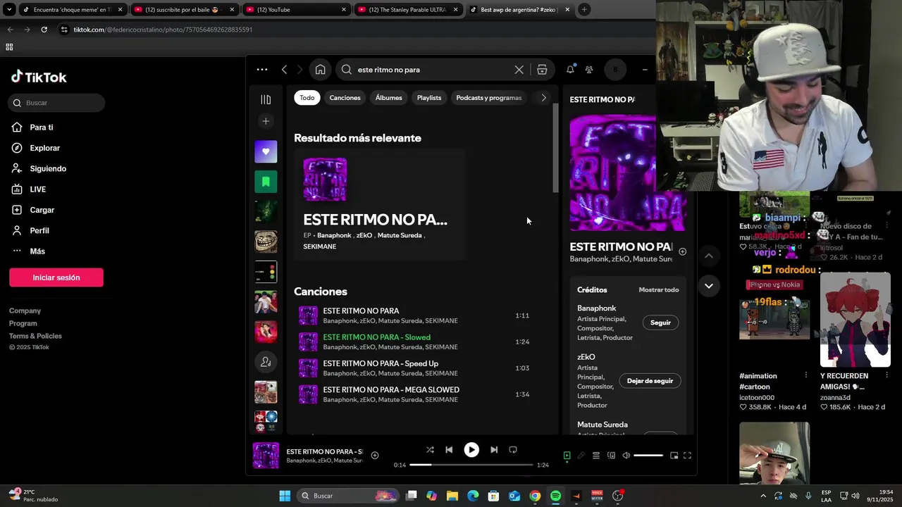902x507 pixels.
Task: Adjust Spotify volume slider
Action: 648,456
